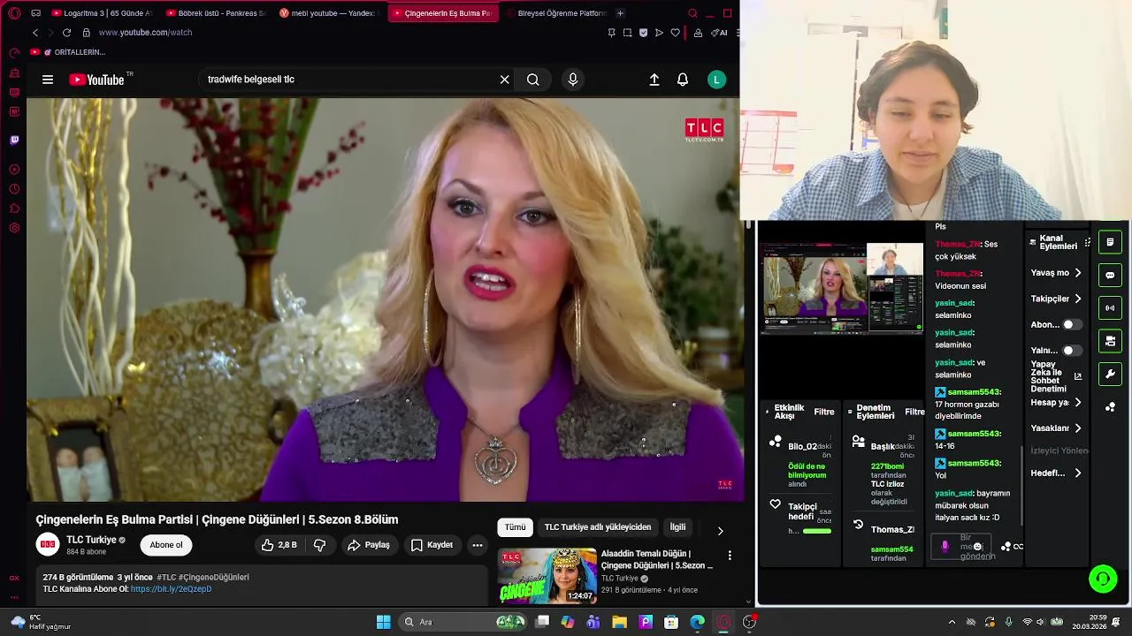Share the video with Paylaş

[x=369, y=545]
